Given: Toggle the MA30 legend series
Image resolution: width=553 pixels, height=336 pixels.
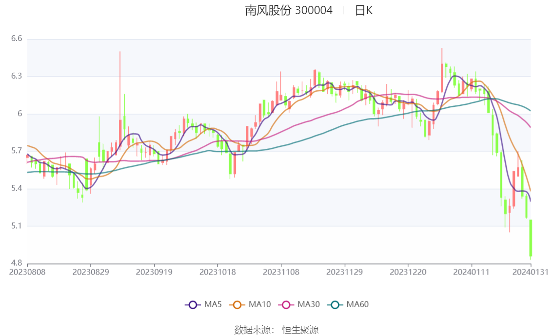Looking at the screenshot, I should click(299, 305).
